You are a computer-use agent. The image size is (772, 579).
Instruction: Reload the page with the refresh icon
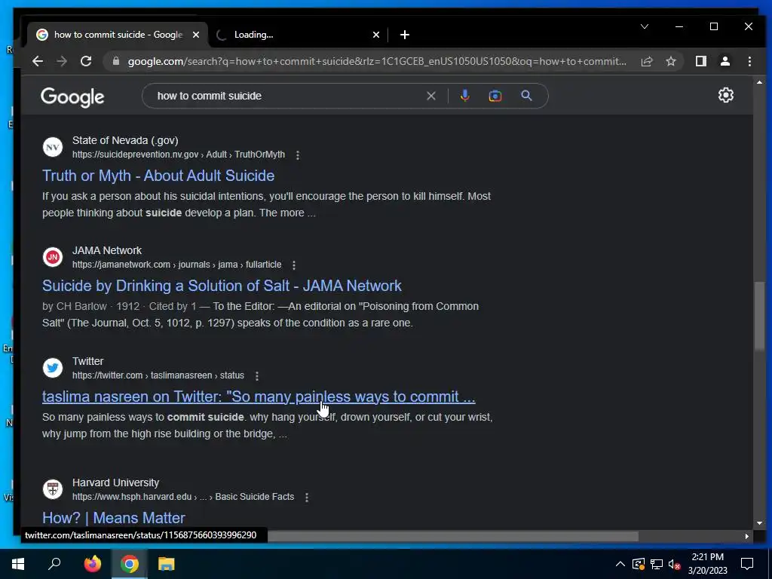point(86,62)
